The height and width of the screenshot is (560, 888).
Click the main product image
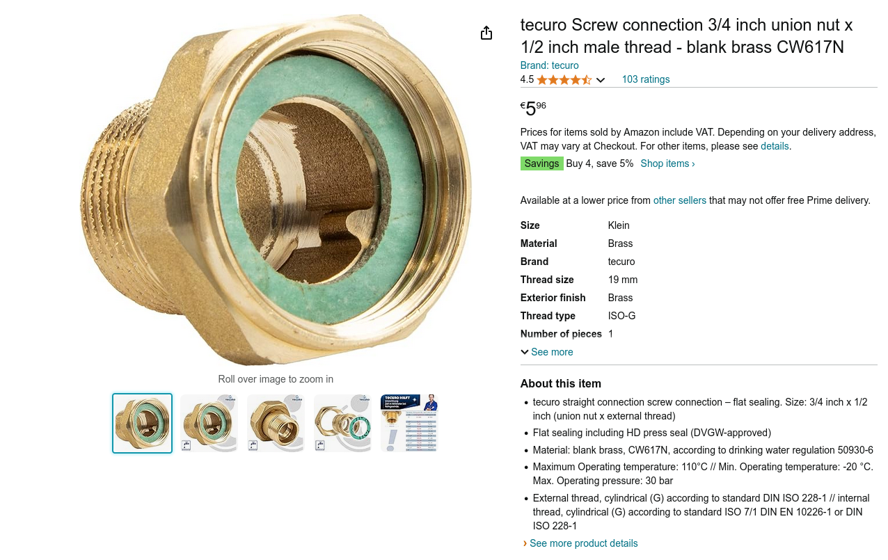tap(276, 188)
